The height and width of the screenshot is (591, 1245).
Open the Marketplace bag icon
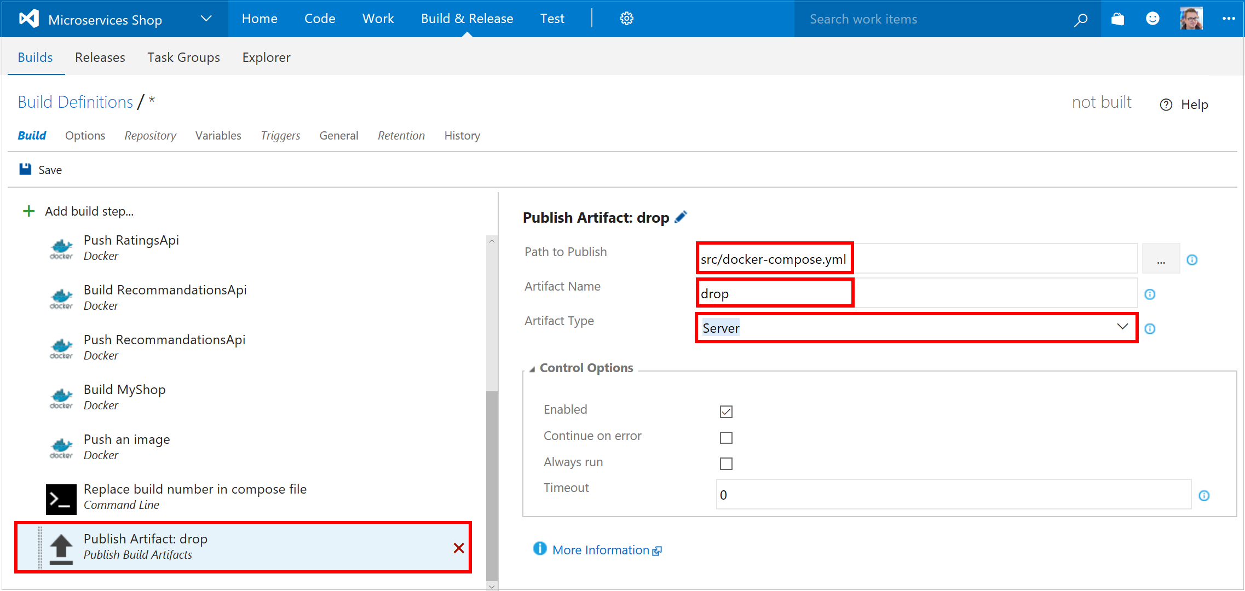(x=1117, y=18)
